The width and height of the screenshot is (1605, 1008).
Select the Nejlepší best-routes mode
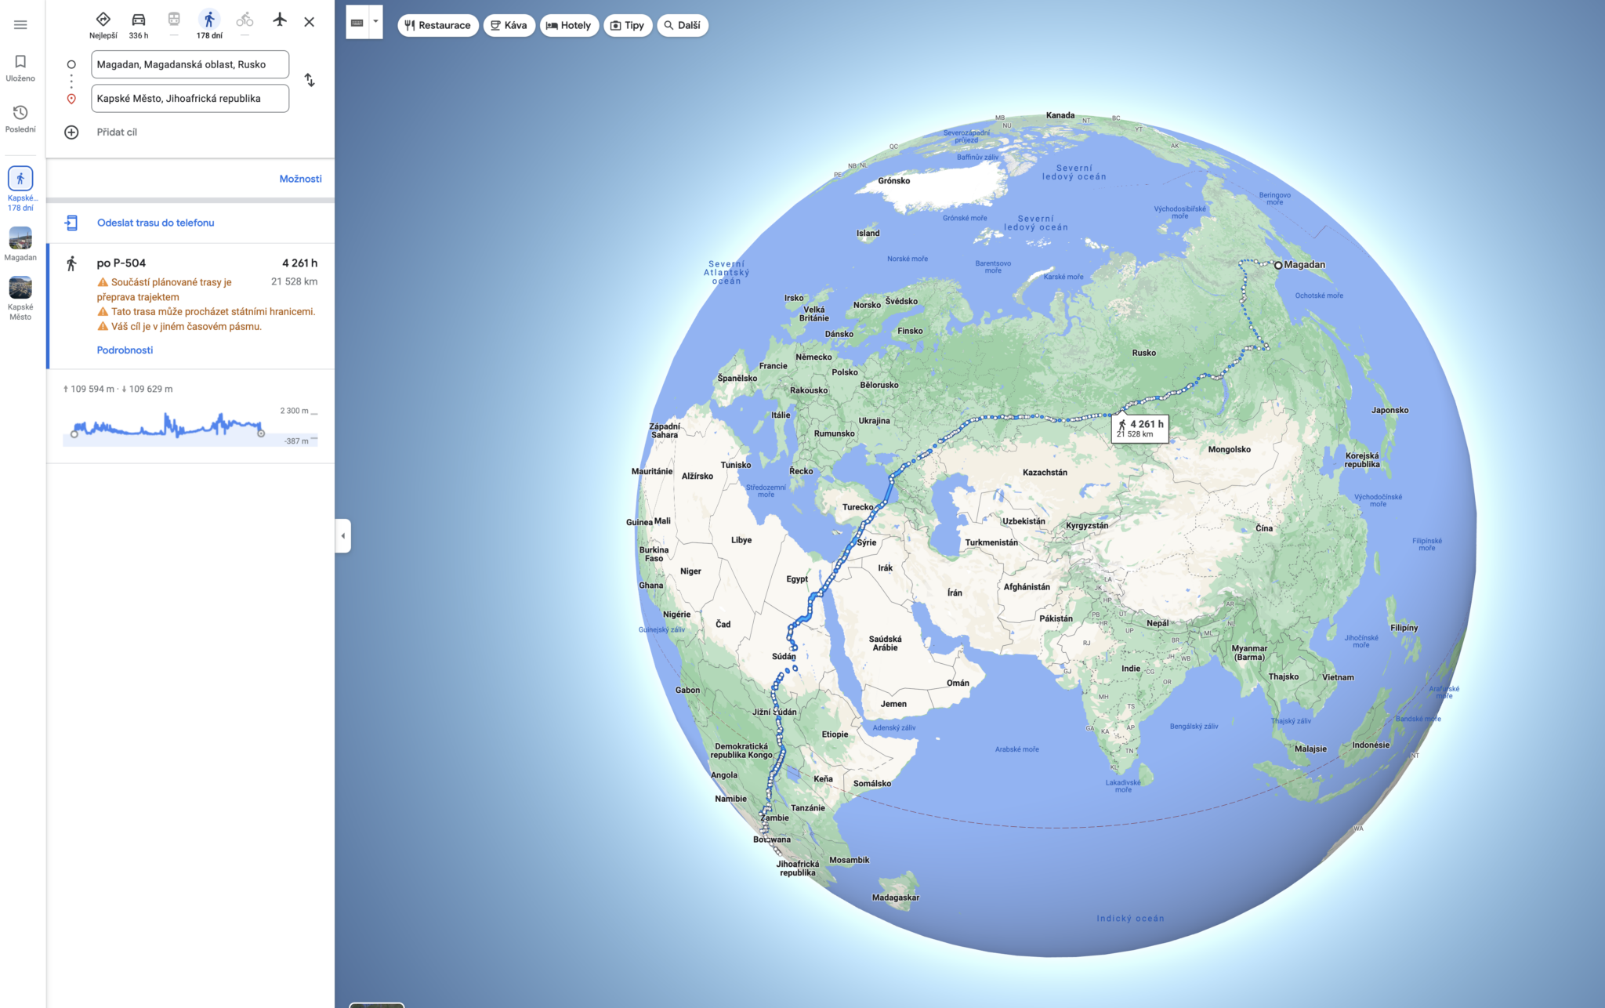point(103,19)
